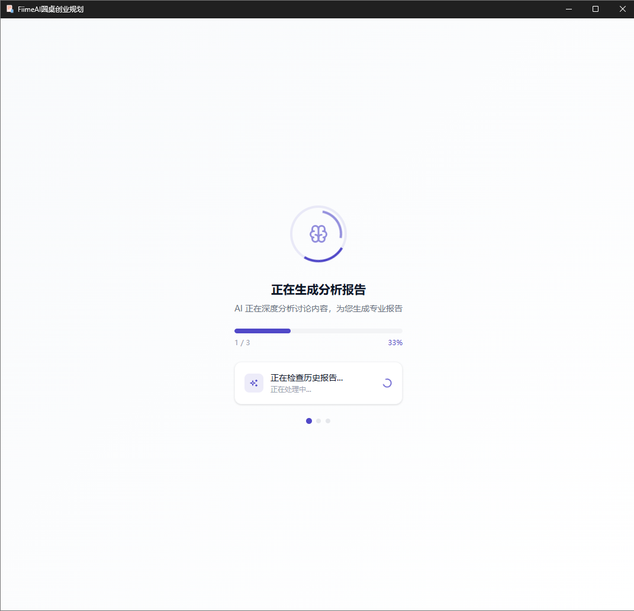Viewport: 634px width, 611px height.
Task: Click the AI 正在深度分析讨论内容 subtitle
Action: click(318, 308)
